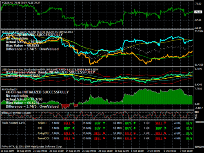Click the 1 Oct 10:00 time axis label
This screenshot has width=204, height=153.
tap(137, 151)
